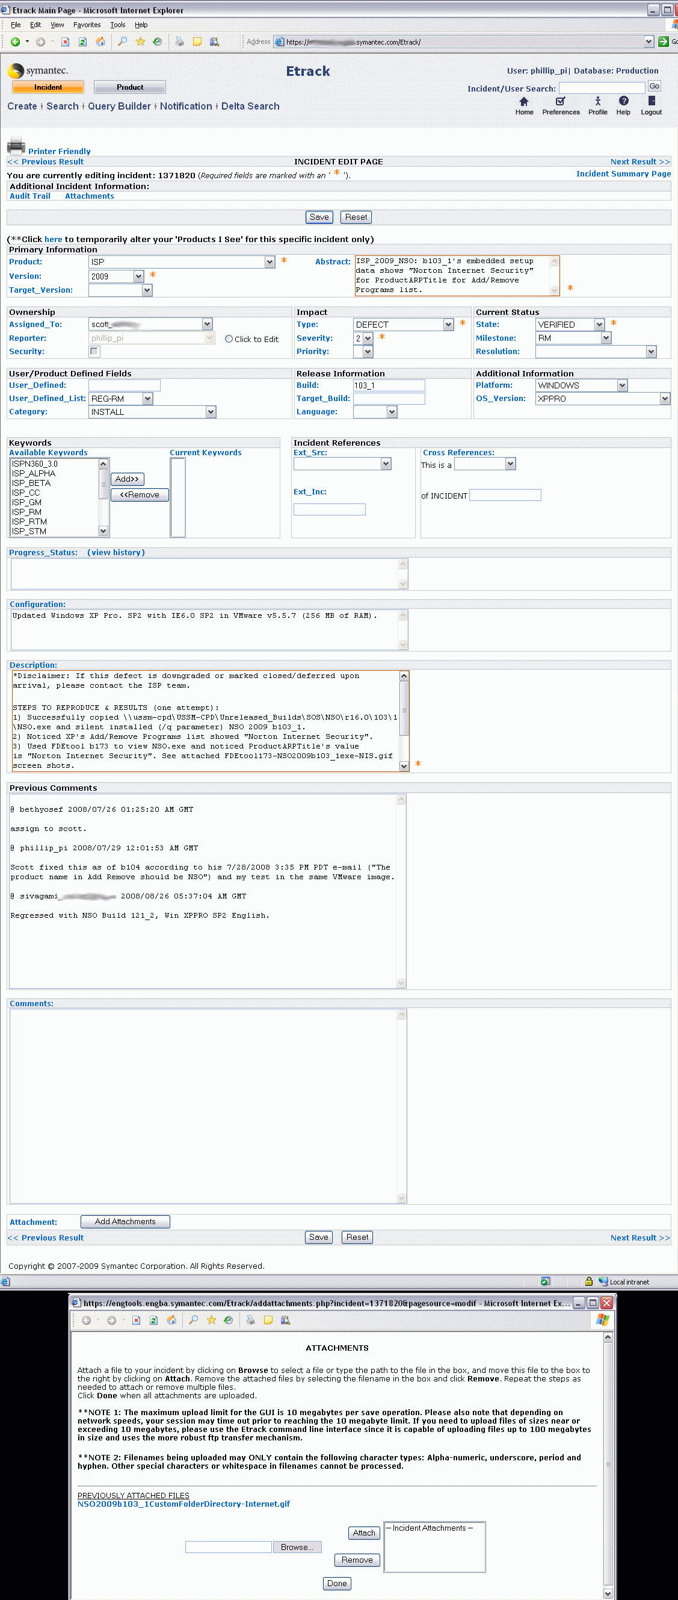Open Preferences via the checkmark icon
The height and width of the screenshot is (1600, 678).
tap(560, 102)
